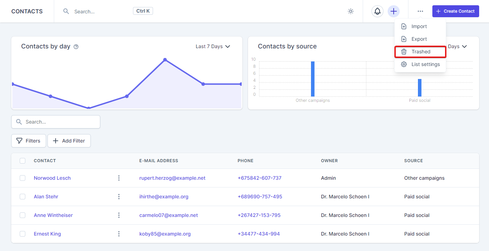Click the quick create plus icon
Screen dimensions: 489x251
click(x=394, y=11)
